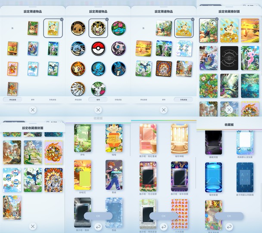Select the dark cave display board
Viewport: 262px width, 233px height.
(214, 143)
